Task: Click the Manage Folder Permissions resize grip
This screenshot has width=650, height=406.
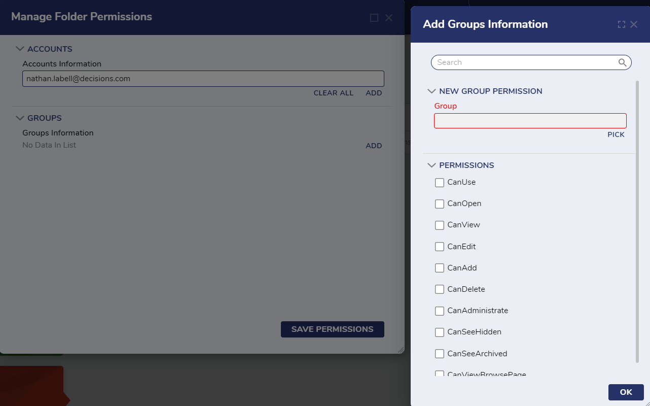Action: tap(401, 350)
